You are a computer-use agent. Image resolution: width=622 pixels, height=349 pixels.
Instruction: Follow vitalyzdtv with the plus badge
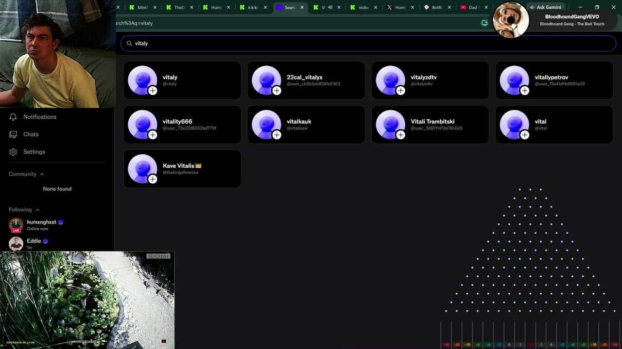[x=400, y=91]
